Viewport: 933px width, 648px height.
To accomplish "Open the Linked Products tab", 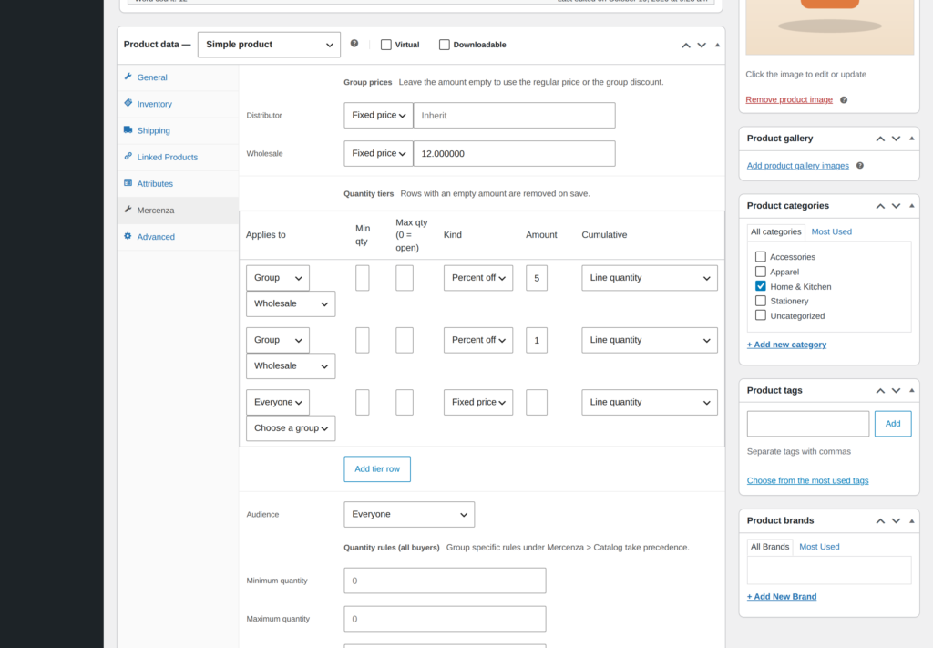I will pos(178,157).
